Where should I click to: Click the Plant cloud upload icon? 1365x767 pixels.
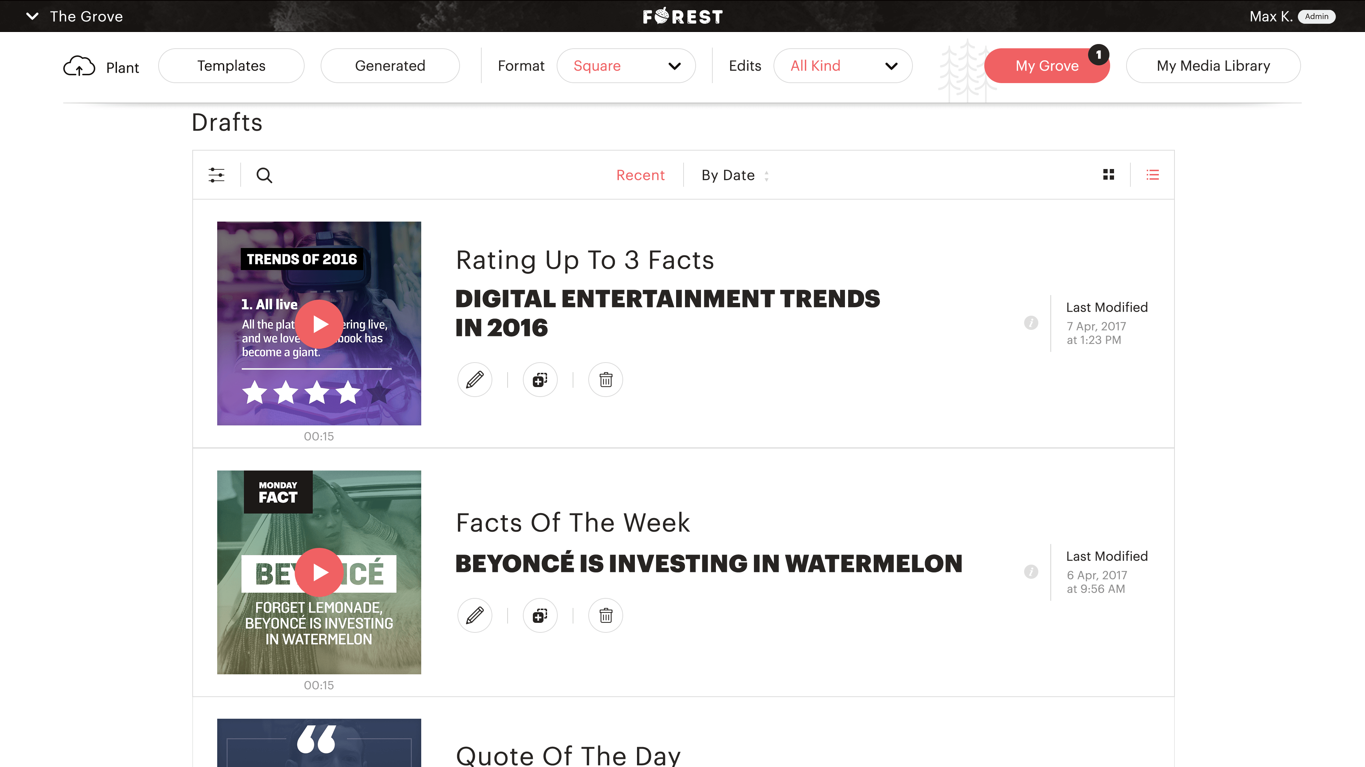(80, 66)
